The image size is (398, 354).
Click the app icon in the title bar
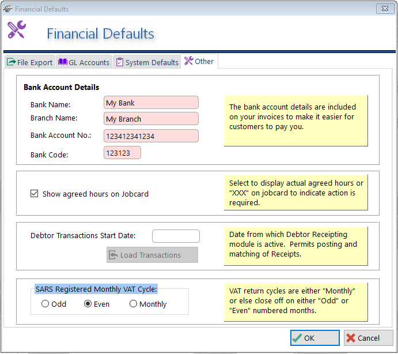7,9
